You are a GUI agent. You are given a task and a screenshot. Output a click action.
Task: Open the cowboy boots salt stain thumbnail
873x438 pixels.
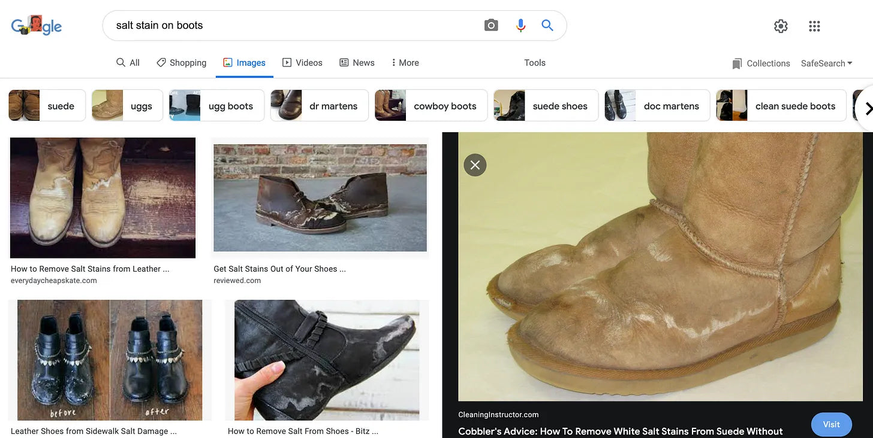tap(103, 198)
